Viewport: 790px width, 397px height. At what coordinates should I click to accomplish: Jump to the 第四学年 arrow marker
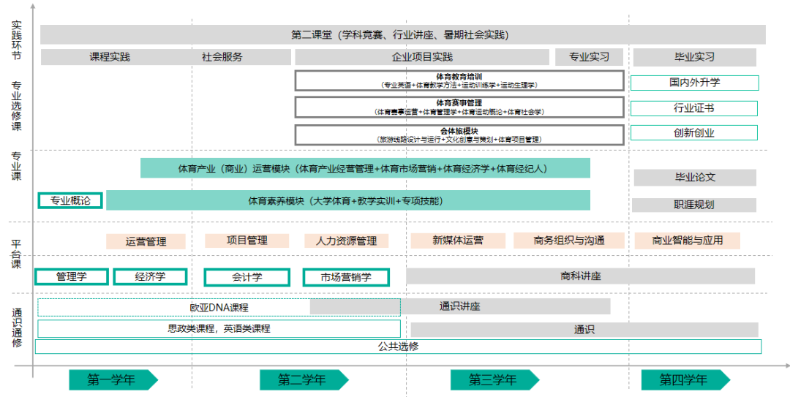coord(685,379)
